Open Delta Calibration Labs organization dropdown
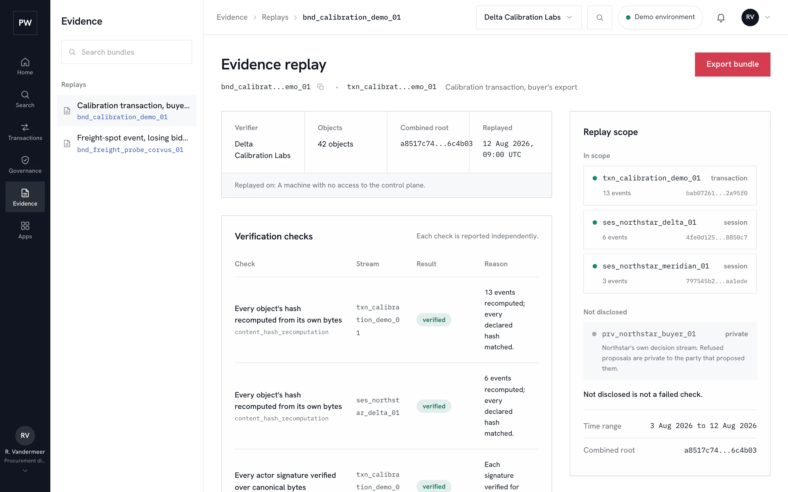Viewport: 788px width, 492px height. point(529,17)
